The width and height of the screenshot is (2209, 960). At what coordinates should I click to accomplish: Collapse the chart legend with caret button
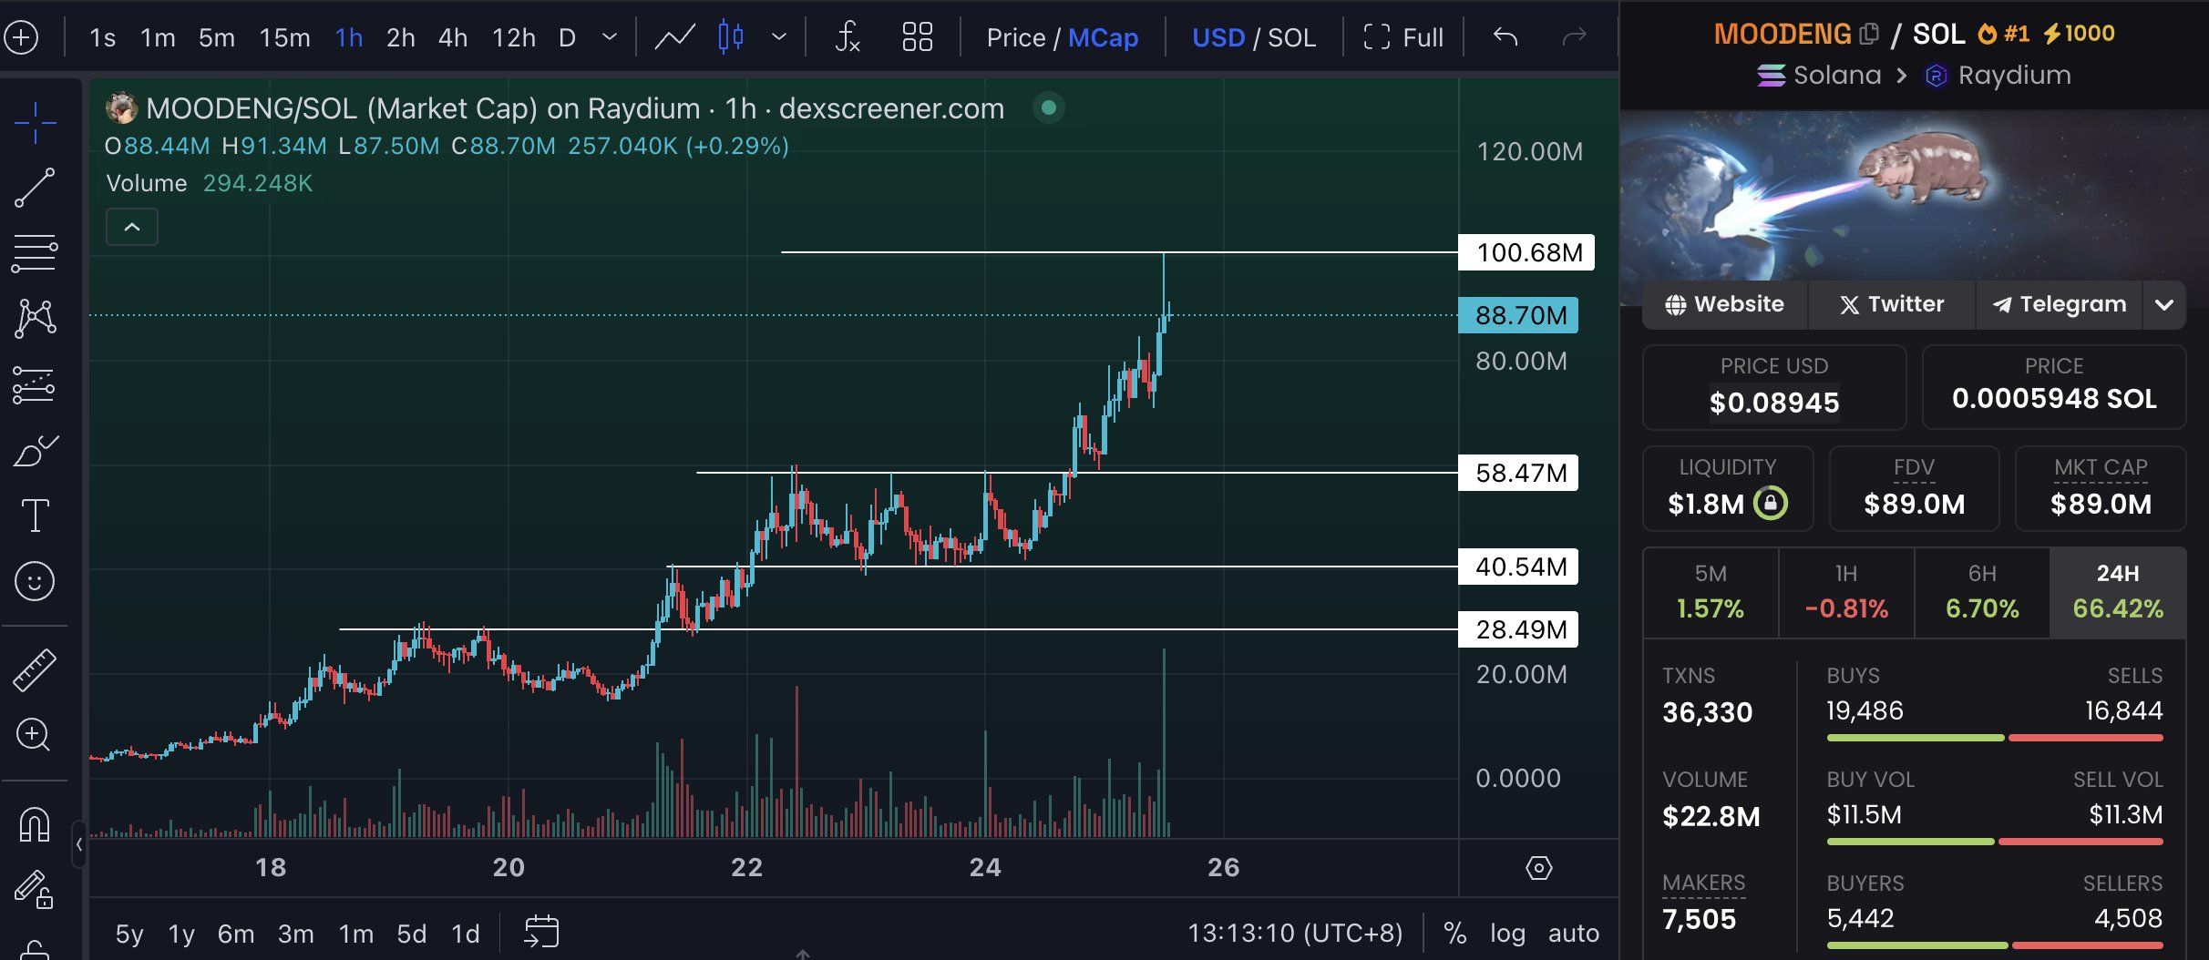[132, 227]
